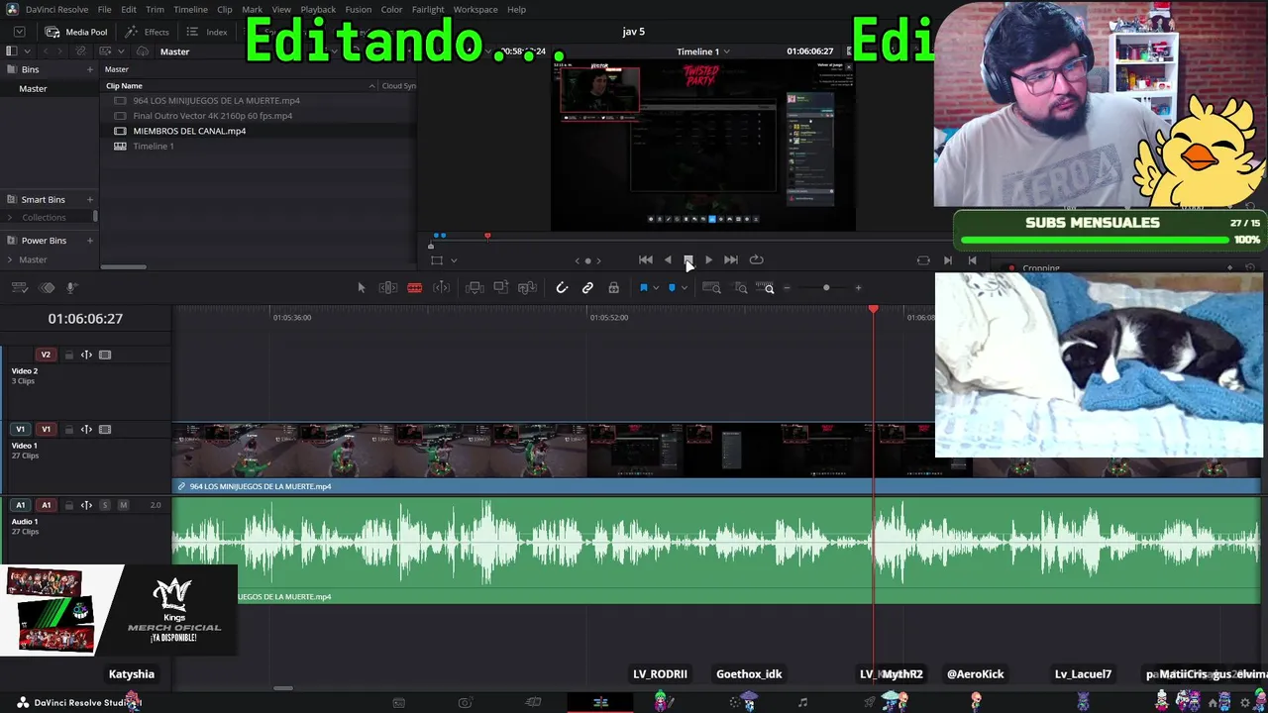The width and height of the screenshot is (1268, 713).
Task: Toggle Loop playback
Action: tap(757, 260)
